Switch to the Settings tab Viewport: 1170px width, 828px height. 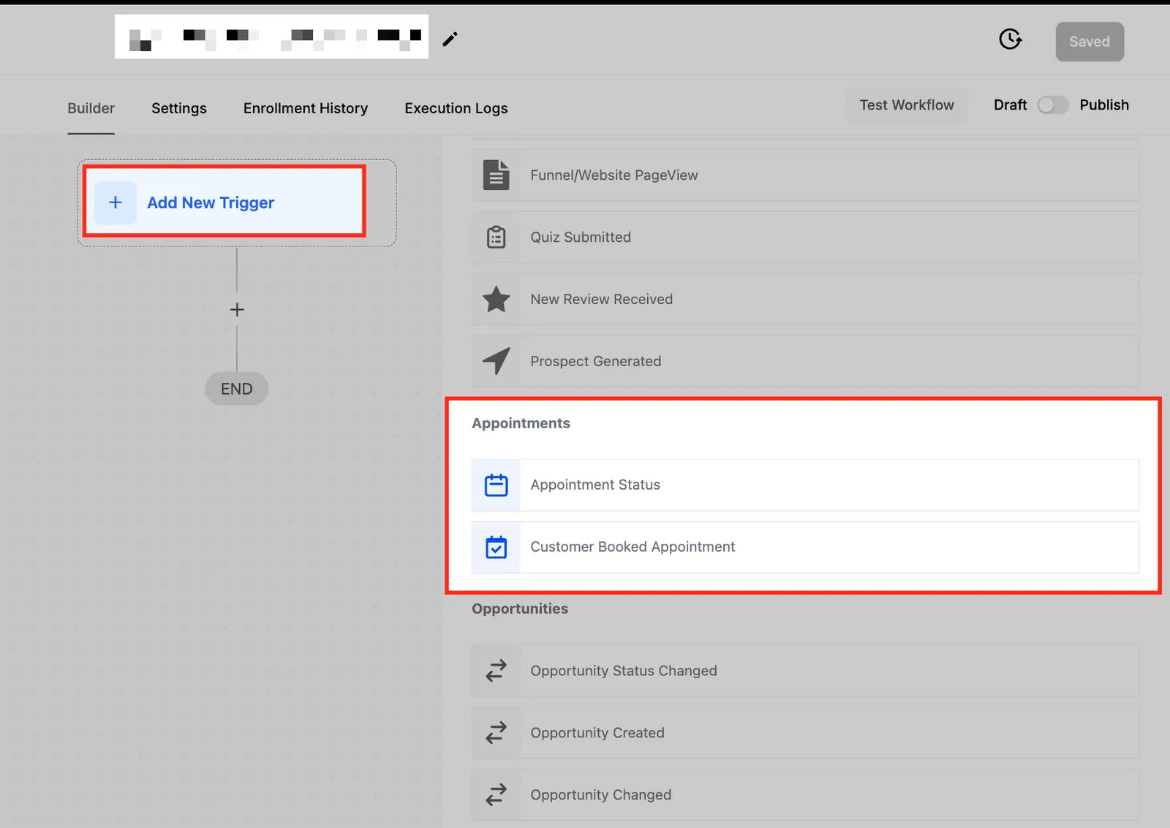[x=179, y=108]
